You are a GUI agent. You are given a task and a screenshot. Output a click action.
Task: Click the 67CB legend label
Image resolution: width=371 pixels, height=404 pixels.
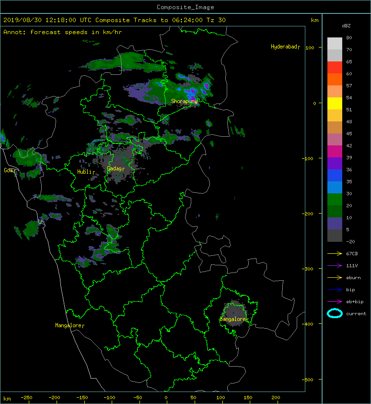(x=352, y=254)
